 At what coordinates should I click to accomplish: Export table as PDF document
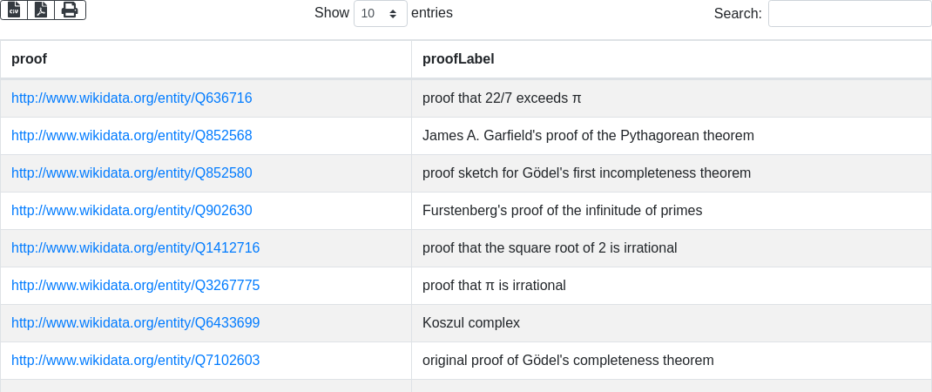41,10
